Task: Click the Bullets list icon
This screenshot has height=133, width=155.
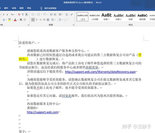Action: (x=33, y=14)
